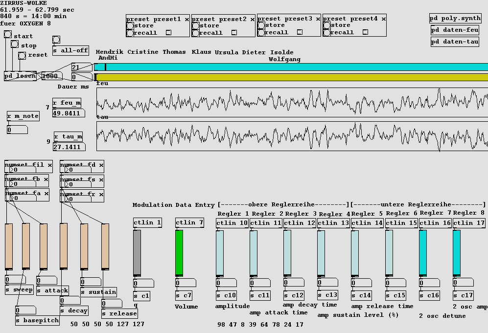
Task: Click the number box under r m_note
Action: click(x=18, y=130)
